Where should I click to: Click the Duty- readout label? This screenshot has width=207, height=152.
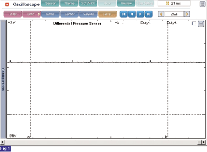[x=145, y=23]
